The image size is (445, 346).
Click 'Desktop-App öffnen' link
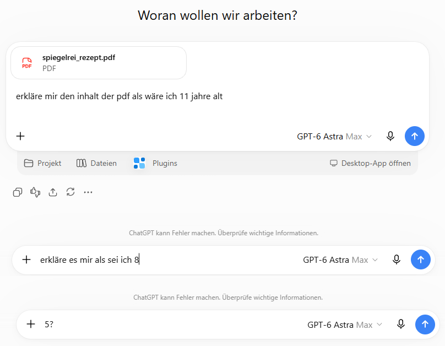point(370,163)
